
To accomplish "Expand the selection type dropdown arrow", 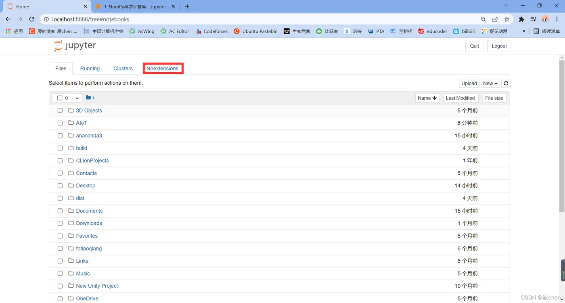I will point(77,98).
